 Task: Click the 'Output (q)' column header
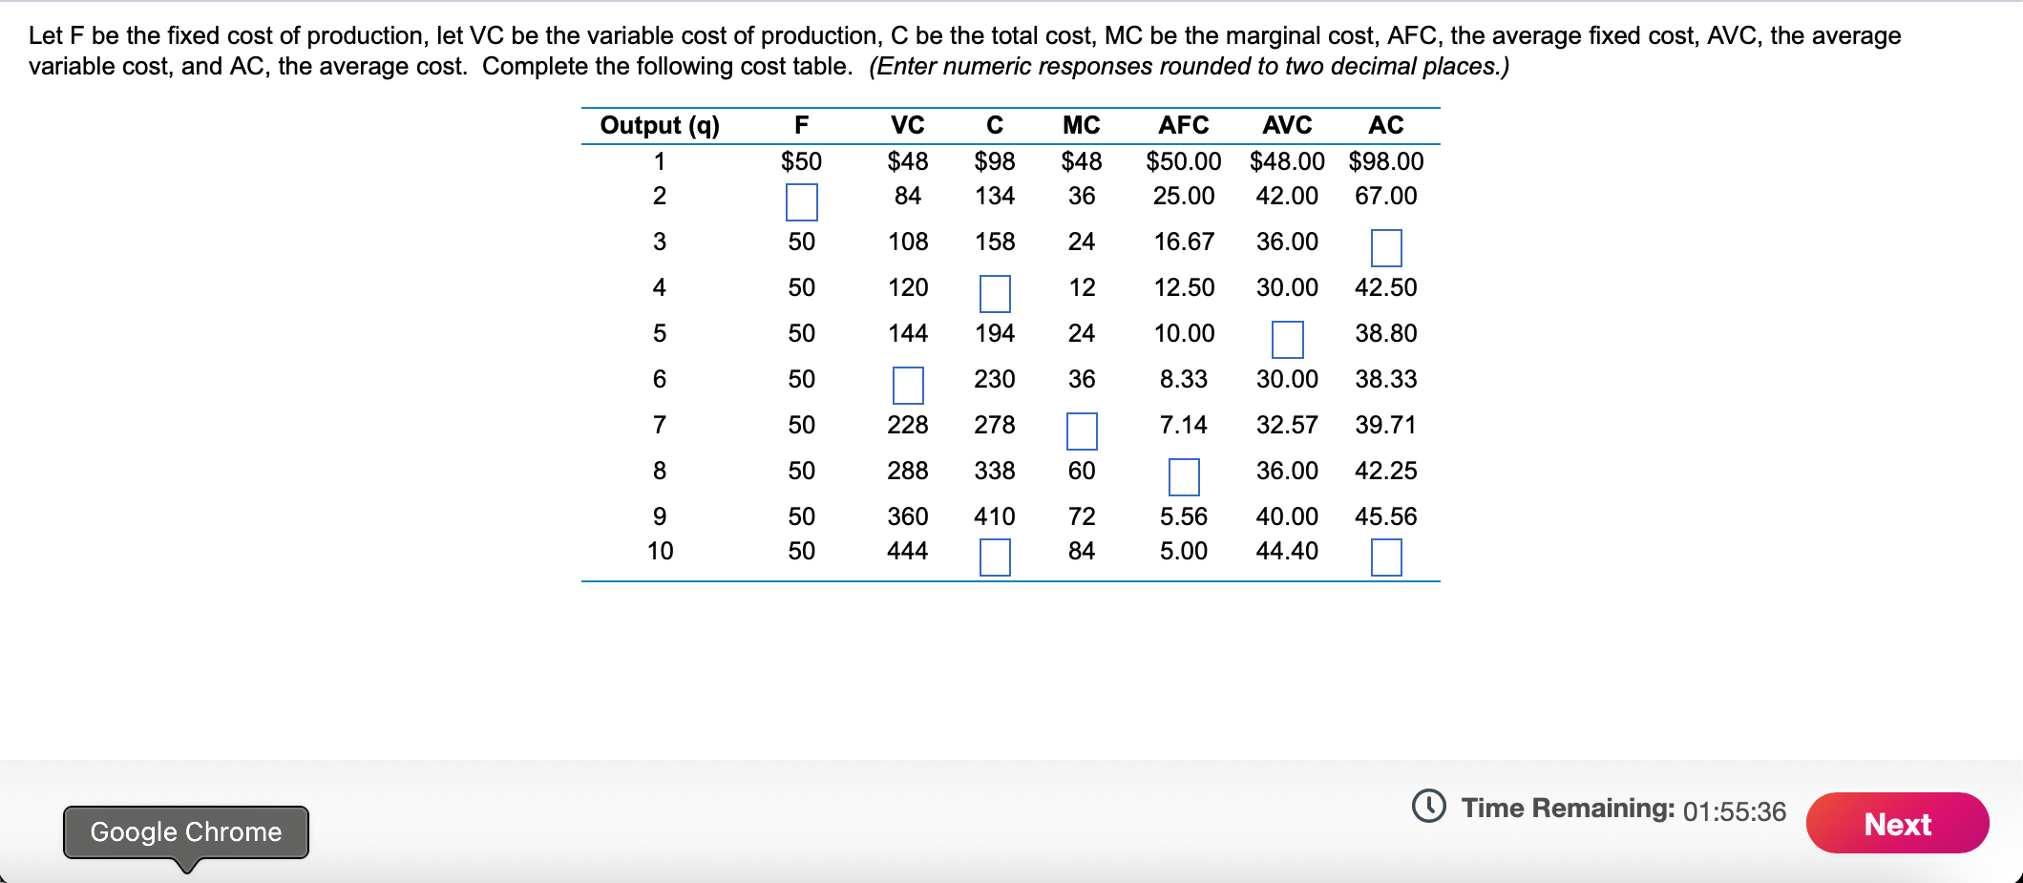pos(660,125)
